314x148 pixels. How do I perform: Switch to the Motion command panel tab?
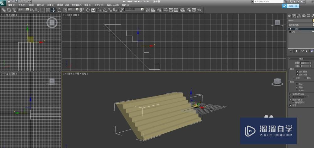304,16
